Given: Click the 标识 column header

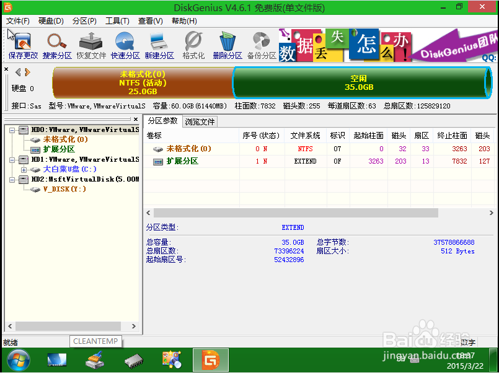Looking at the screenshot, I should [338, 136].
